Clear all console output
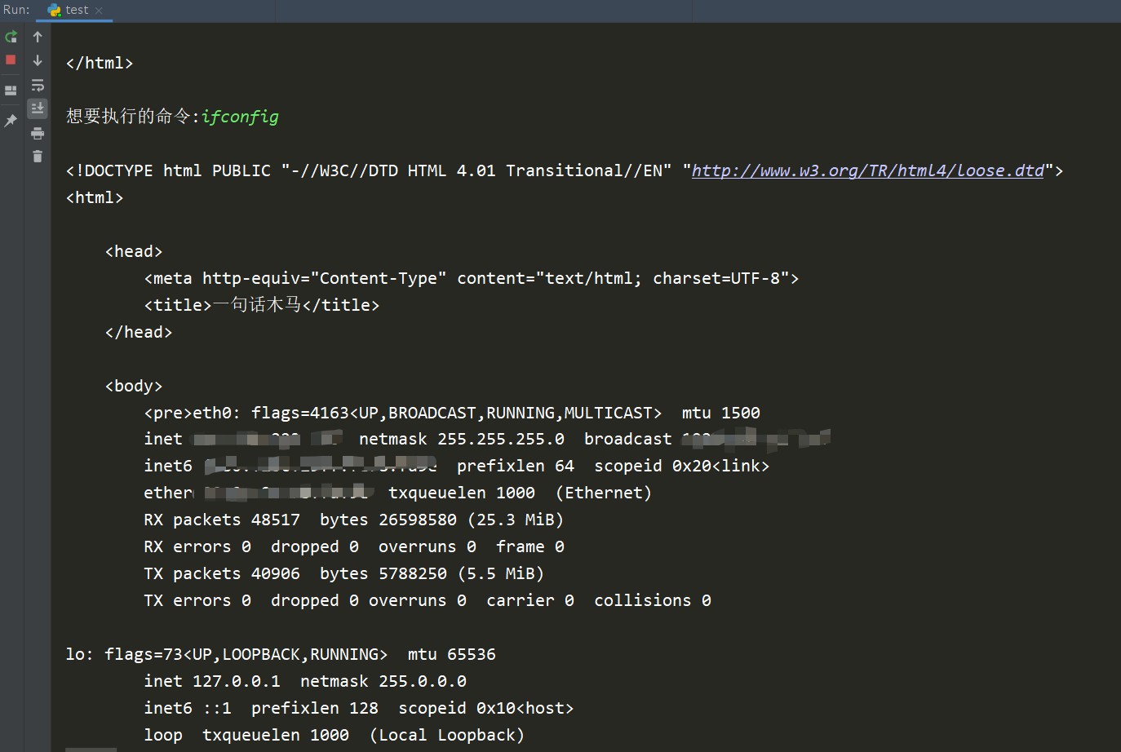 pos(38,157)
